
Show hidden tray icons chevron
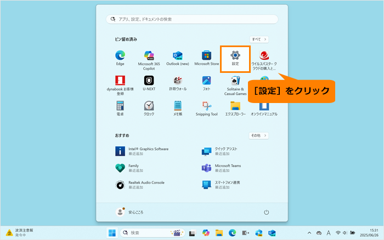(x=309, y=233)
